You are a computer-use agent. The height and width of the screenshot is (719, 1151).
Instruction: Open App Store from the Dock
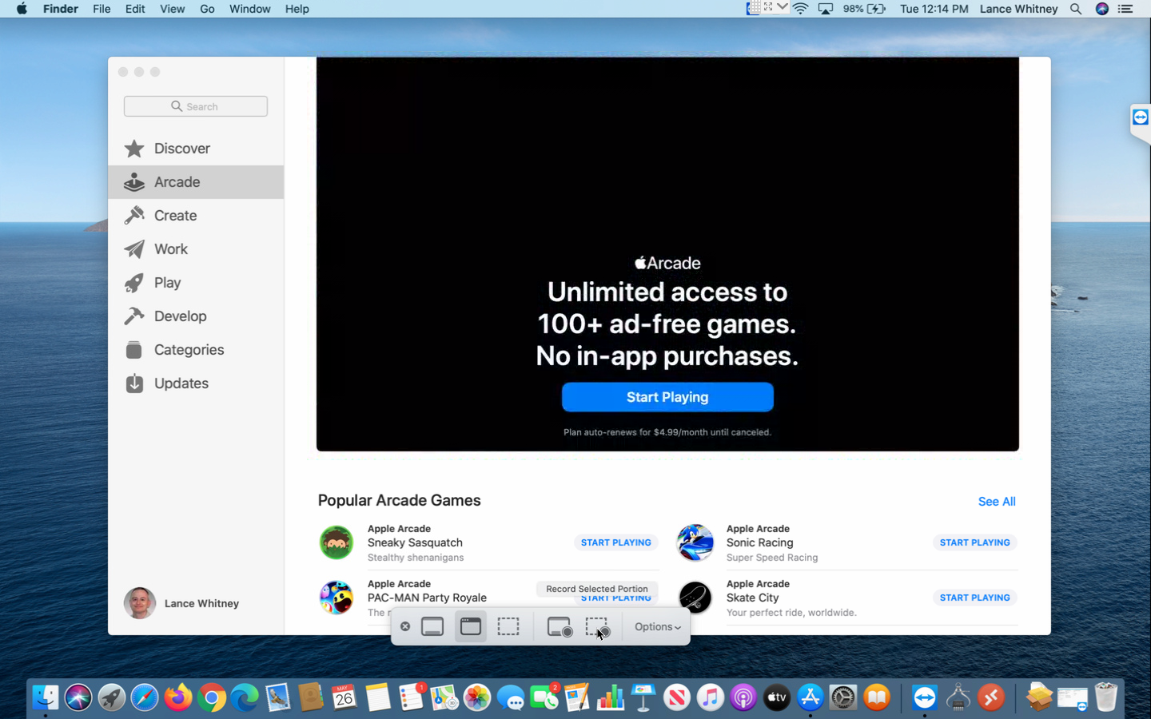[810, 697]
